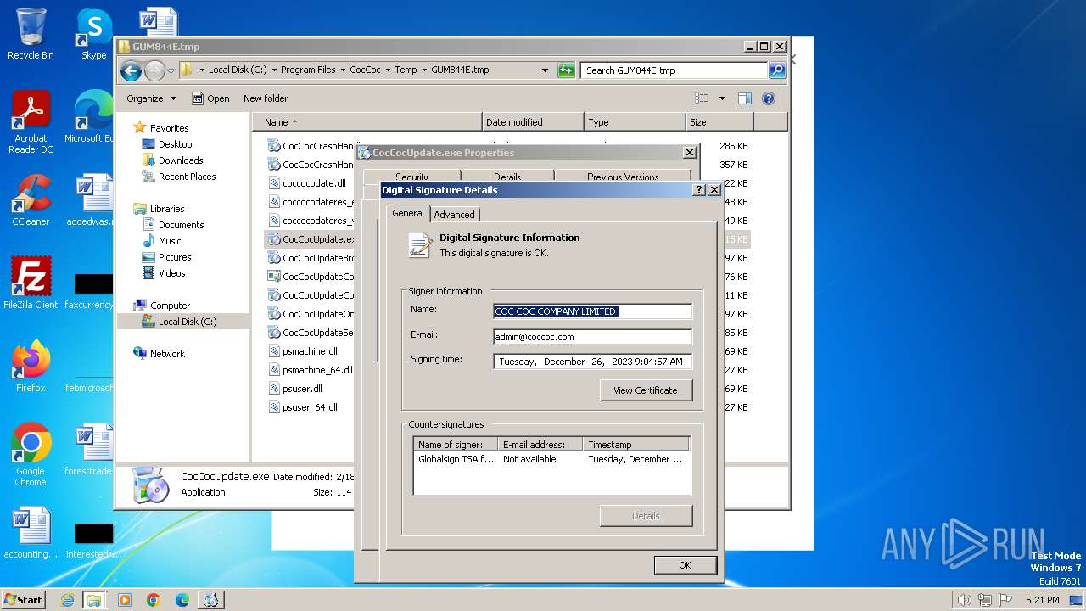Select the Globalsign TSA countersignature row

[x=551, y=459]
